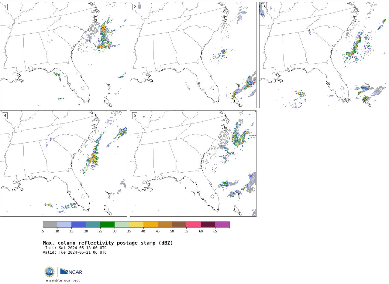The width and height of the screenshot is (389, 284).
Task: Click the NSF logo icon
Action: (x=50, y=272)
